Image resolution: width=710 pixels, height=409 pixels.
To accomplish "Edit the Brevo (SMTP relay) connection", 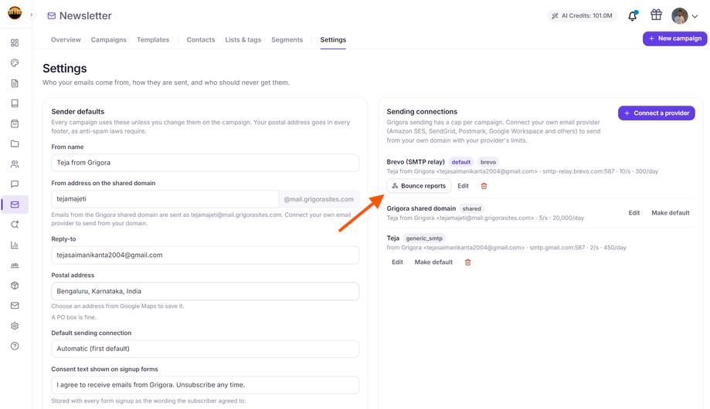I will tap(463, 186).
